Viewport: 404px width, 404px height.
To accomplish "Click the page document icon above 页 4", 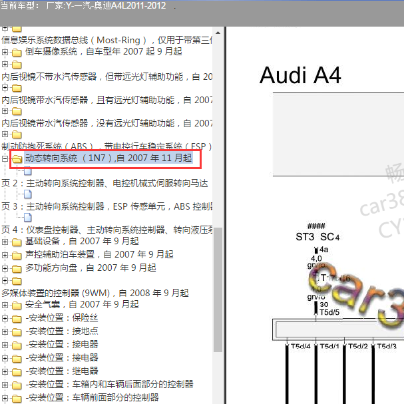I will point(28,218).
